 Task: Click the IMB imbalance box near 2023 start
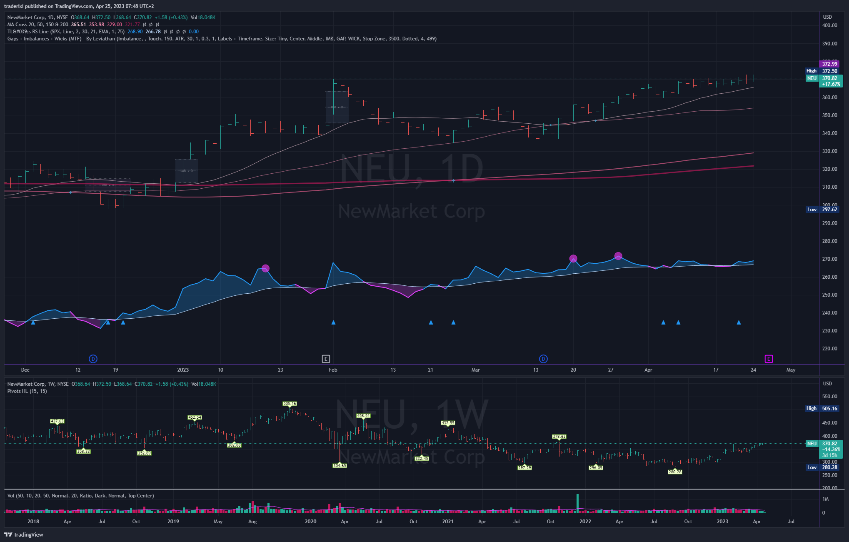click(x=186, y=171)
